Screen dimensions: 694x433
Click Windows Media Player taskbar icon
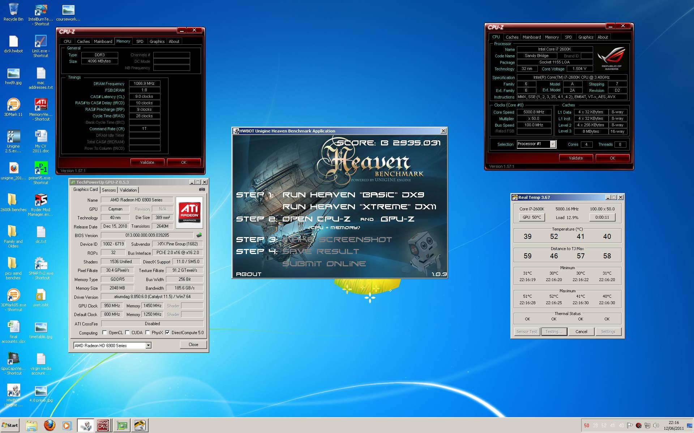click(67, 425)
